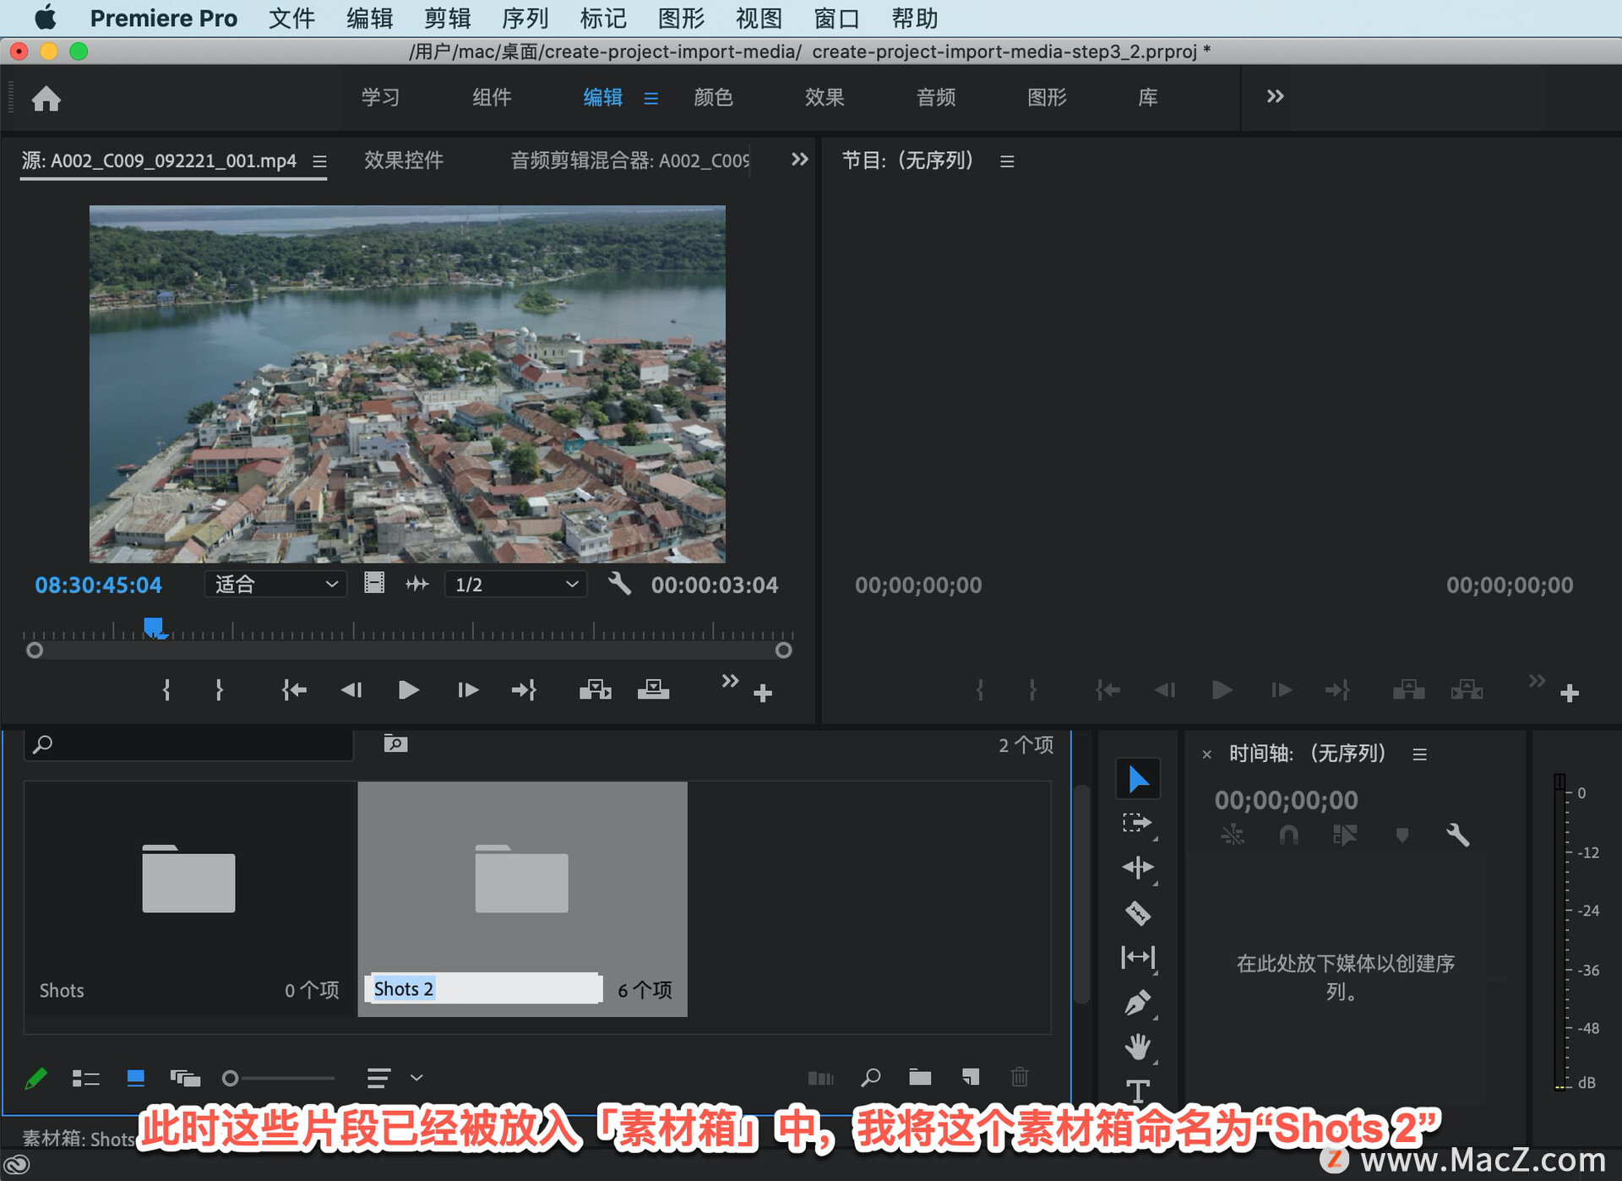This screenshot has width=1622, height=1181.
Task: Switch Project panel to Icon view
Action: pyautogui.click(x=135, y=1078)
